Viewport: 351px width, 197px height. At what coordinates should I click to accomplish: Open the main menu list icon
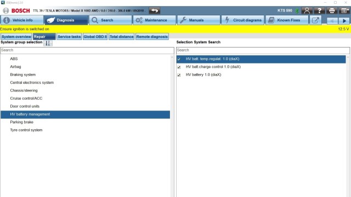click(344, 10)
